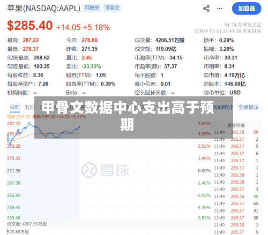Click the 市销率 value 8.31
The height and width of the screenshot is (235, 268).
(229, 66)
